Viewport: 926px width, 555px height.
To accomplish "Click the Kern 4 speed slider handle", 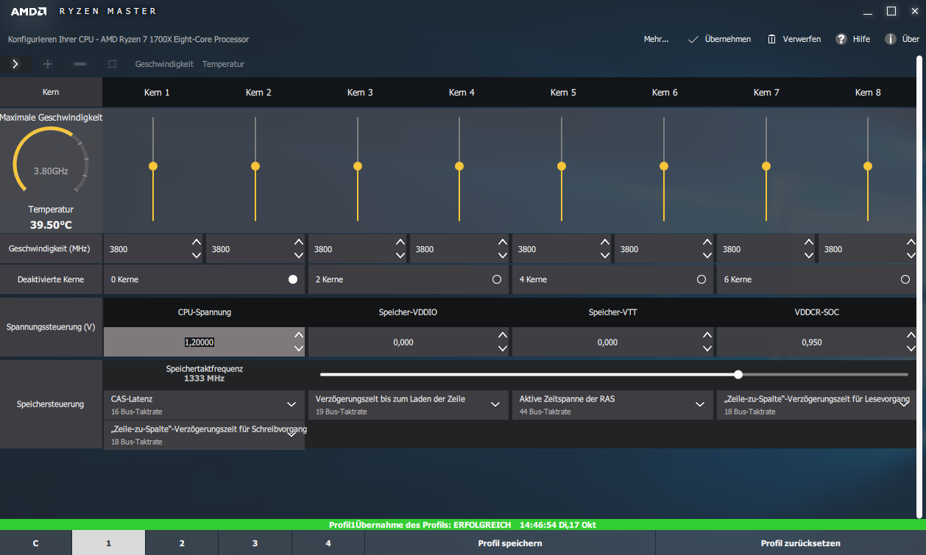I will (459, 166).
